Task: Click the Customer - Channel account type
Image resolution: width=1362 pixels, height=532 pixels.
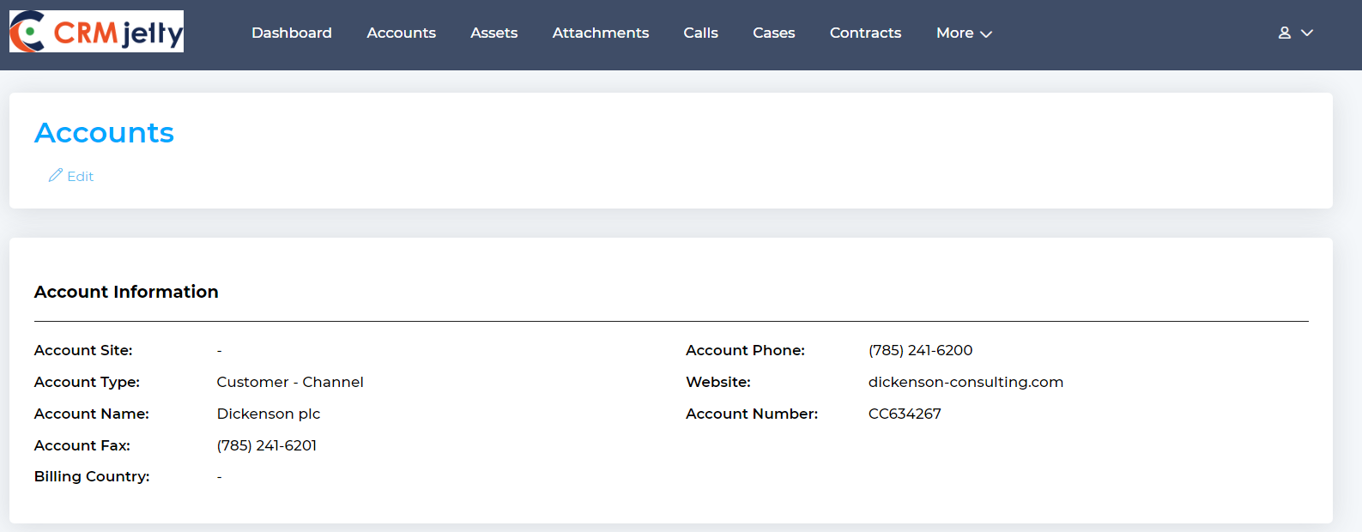Action: 290,382
